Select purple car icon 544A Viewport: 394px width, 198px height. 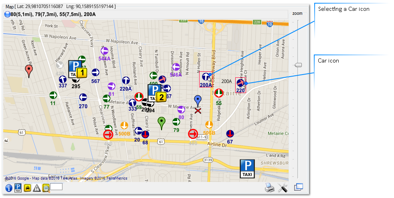104,51
